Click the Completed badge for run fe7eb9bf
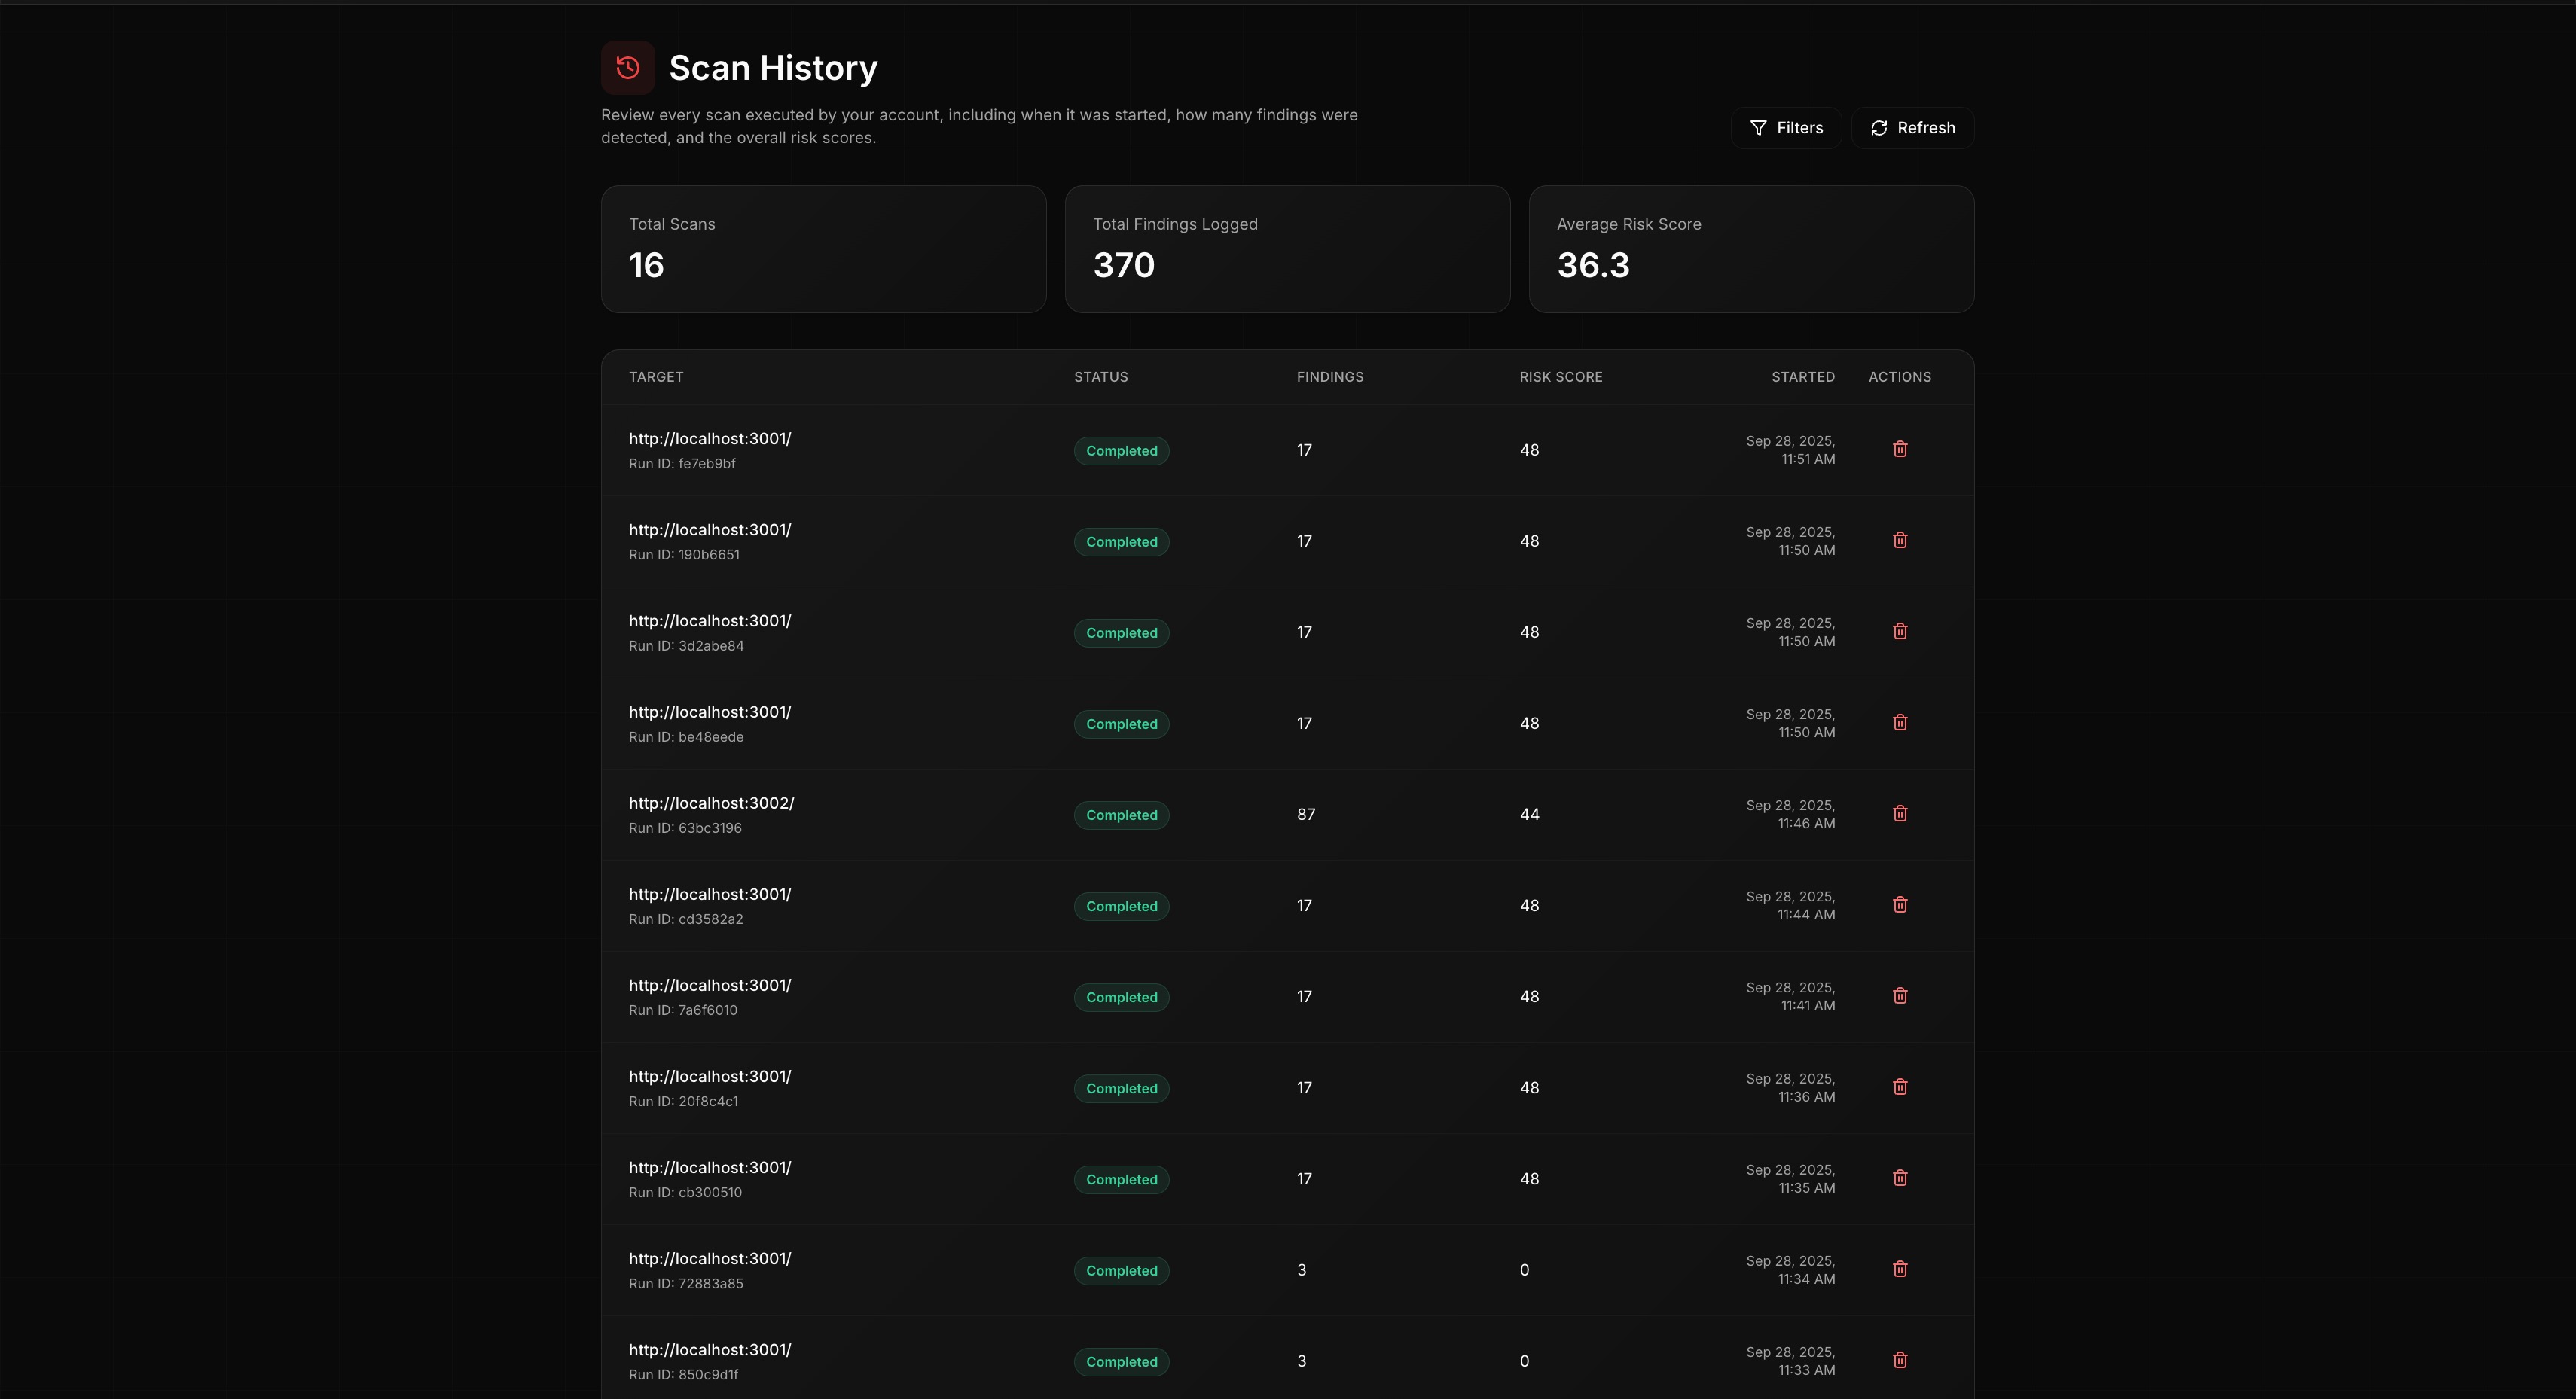 tap(1121, 451)
